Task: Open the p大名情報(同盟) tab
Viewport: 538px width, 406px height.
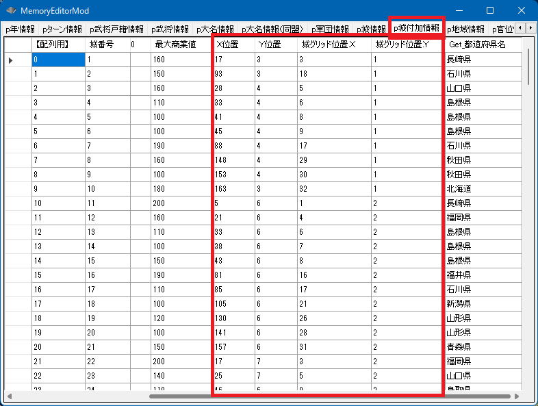Action: pyautogui.click(x=272, y=29)
